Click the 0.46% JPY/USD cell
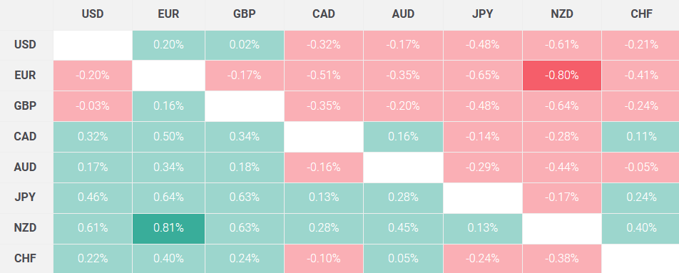Viewport: 679px width, 273px height. coord(93,197)
